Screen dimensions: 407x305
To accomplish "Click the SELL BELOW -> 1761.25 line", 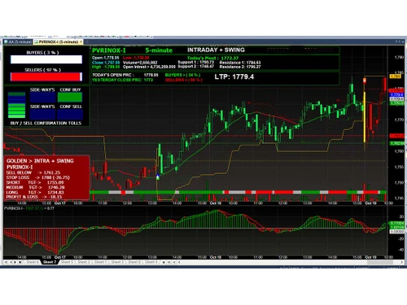I will click(33, 172).
